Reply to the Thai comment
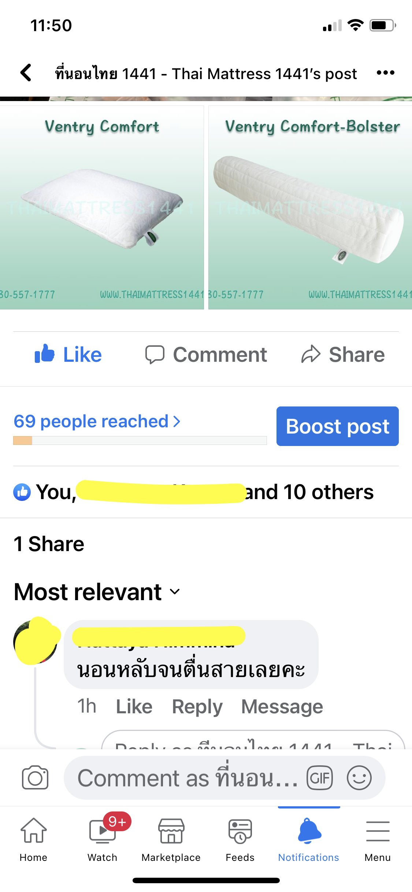 point(197,706)
